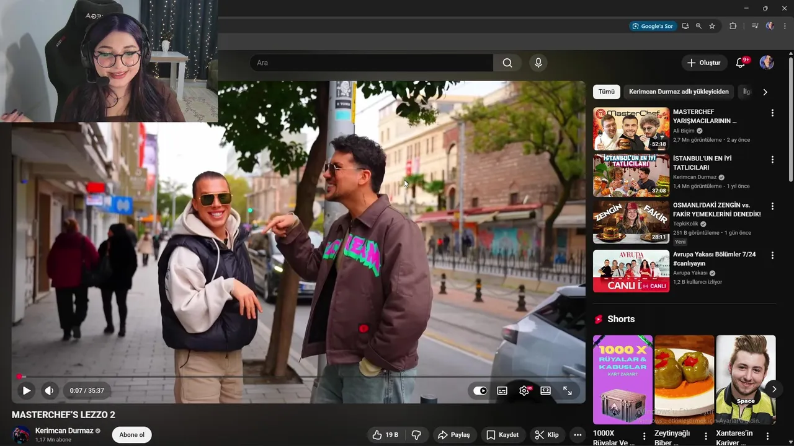Open options for the 1000X Rüyalar short
The width and height of the screenshot is (794, 446).
(644, 436)
